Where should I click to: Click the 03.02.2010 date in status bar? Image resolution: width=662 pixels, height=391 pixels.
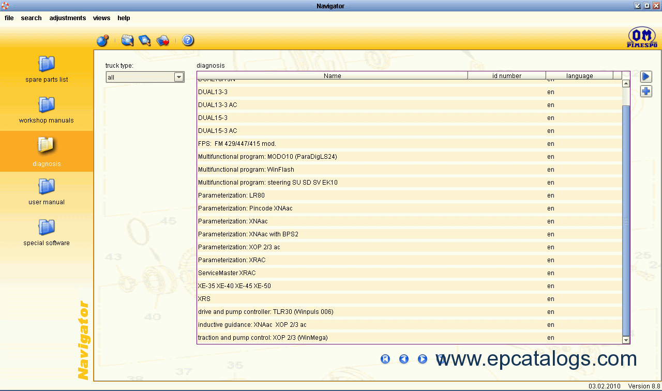pyautogui.click(x=604, y=386)
